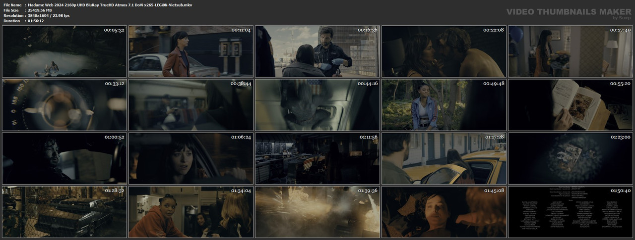Image resolution: width=635 pixels, height=240 pixels.
Task: Select the thumbnail at timestamp 00:22:08
Action: [444, 51]
